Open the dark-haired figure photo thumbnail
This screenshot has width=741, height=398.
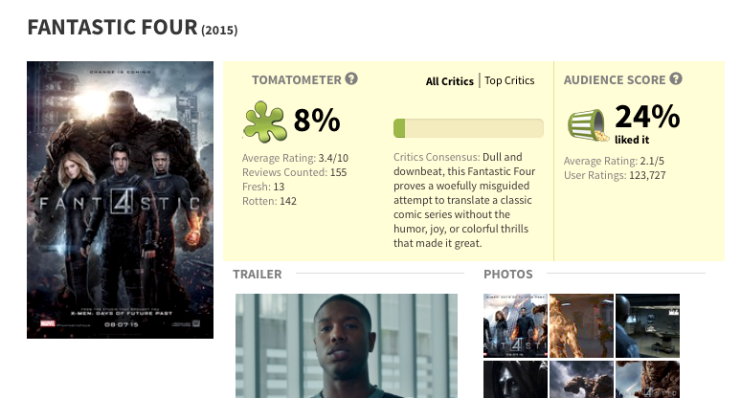[515, 380]
